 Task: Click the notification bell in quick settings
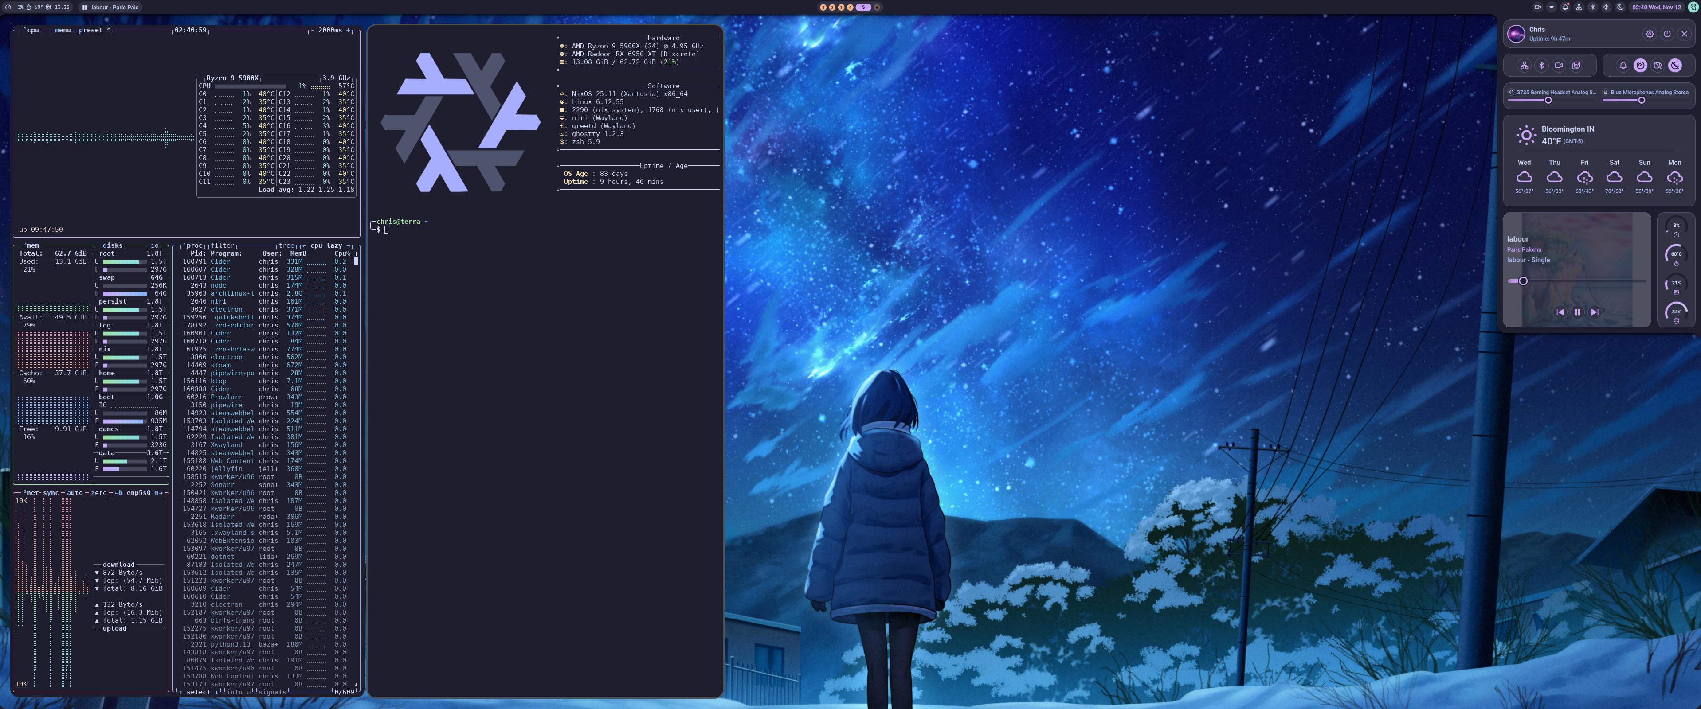[x=1623, y=66]
